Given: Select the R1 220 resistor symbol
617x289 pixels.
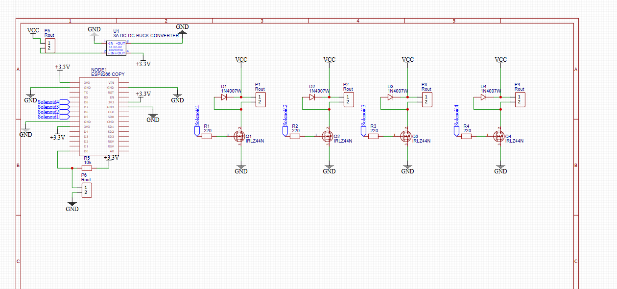Looking at the screenshot, I should [207, 136].
